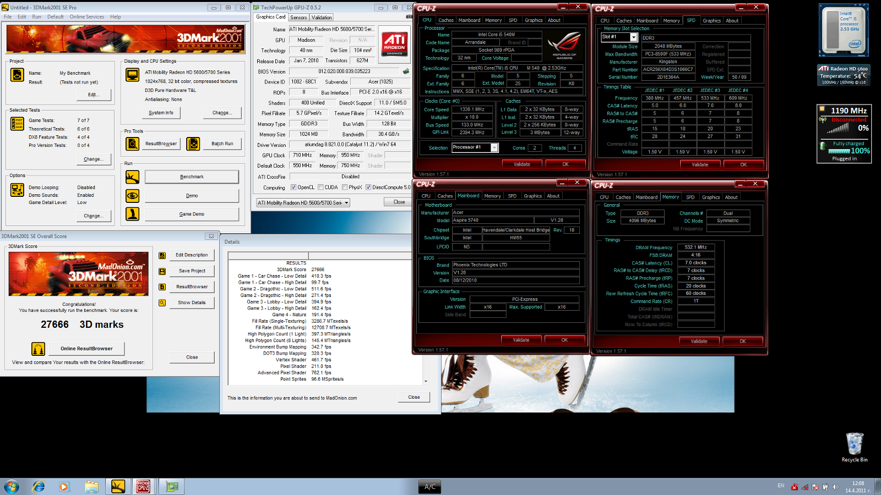
Task: Click the Republic of Gamers logo in CPU-Z
Action: [564, 45]
